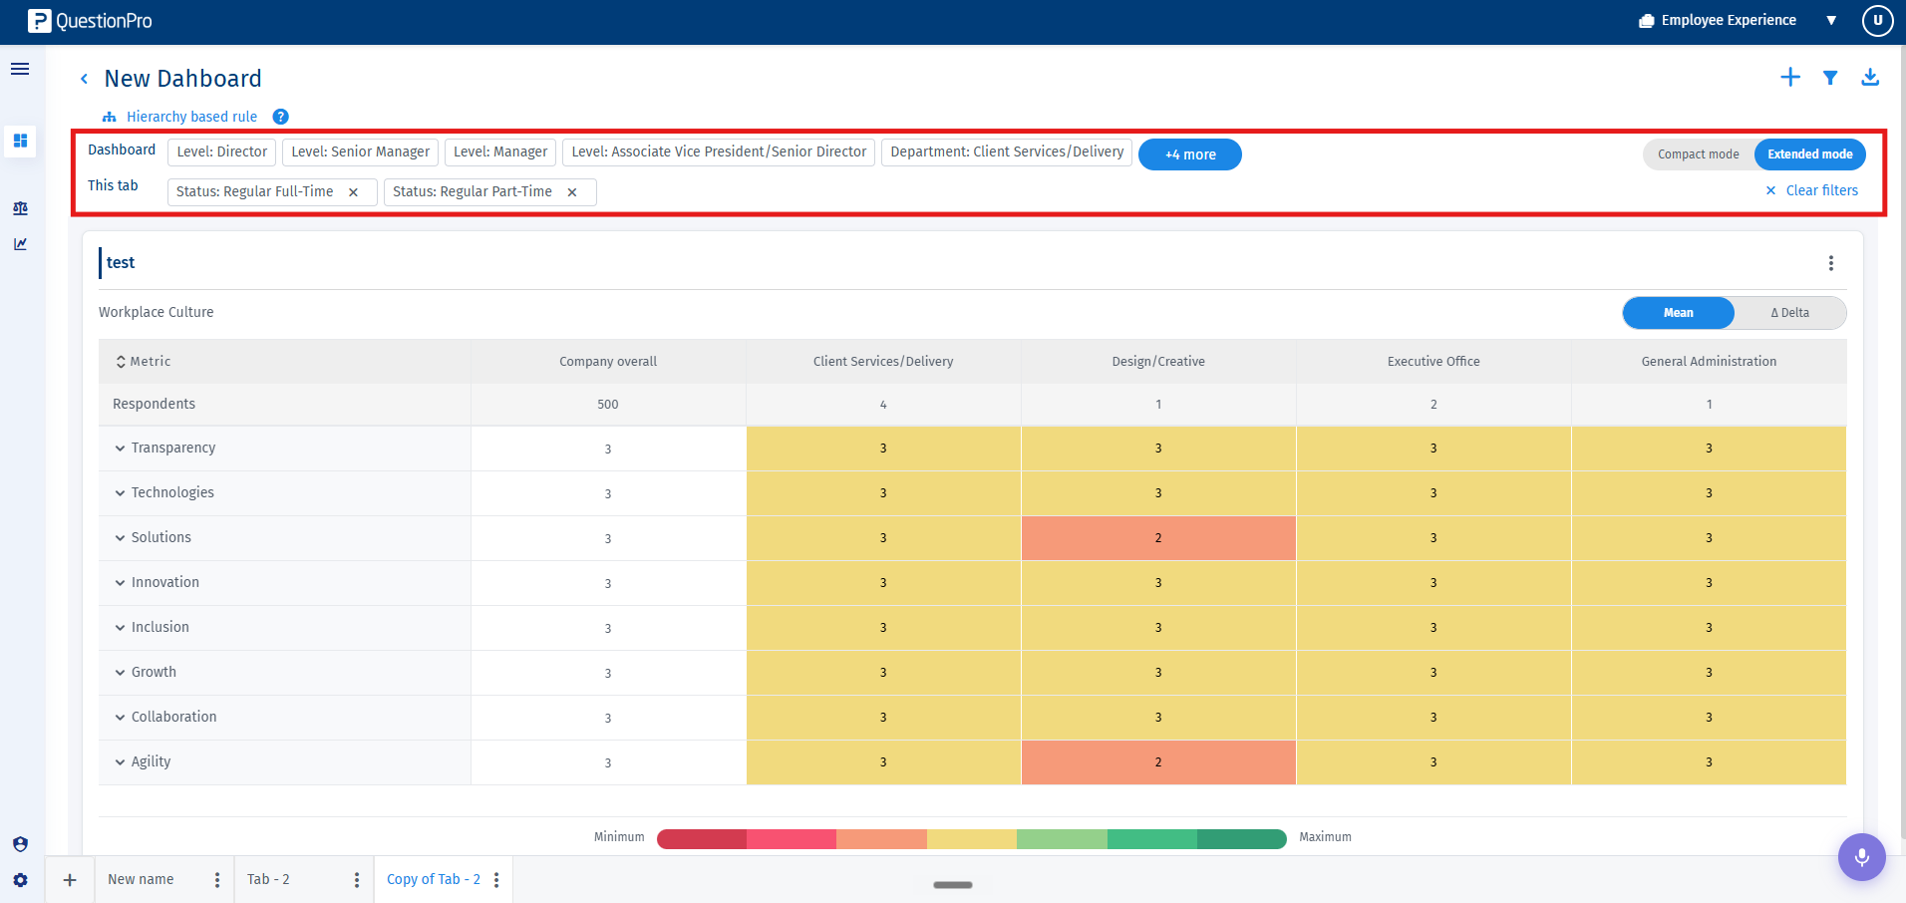Click the hierarchy icon beside Hierarchy based rule
Viewport: 1906px width, 903px height.
tap(110, 117)
